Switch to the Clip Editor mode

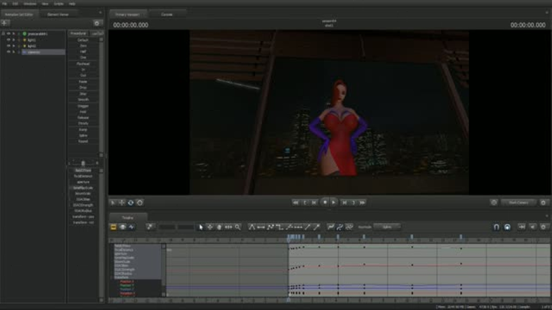pyautogui.click(x=114, y=227)
